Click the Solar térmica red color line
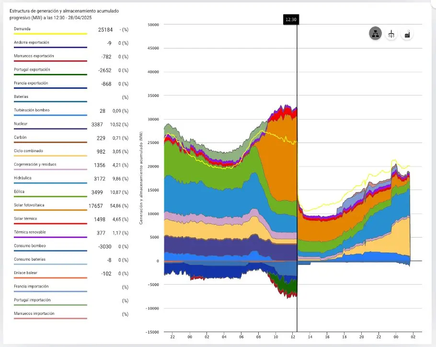Image resolution: width=436 pixels, height=347 pixels. tap(50, 223)
